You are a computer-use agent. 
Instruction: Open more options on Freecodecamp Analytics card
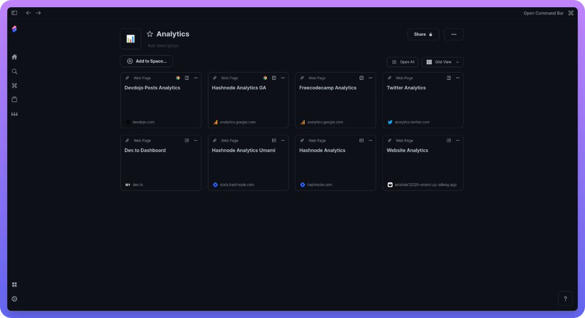coord(370,78)
